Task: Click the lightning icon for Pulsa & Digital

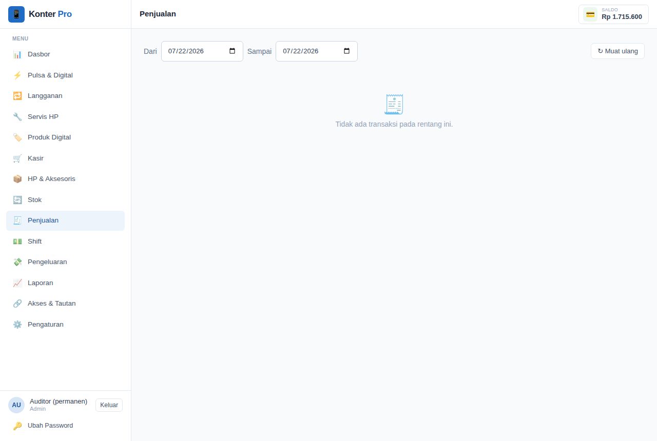Action: click(x=17, y=75)
